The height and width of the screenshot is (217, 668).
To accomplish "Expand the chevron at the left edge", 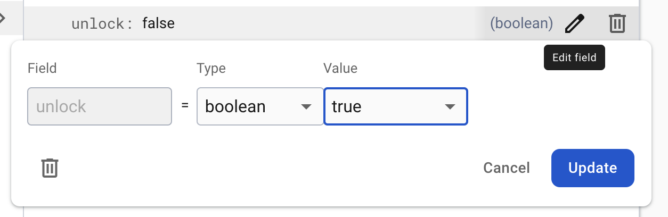I will pos(3,18).
